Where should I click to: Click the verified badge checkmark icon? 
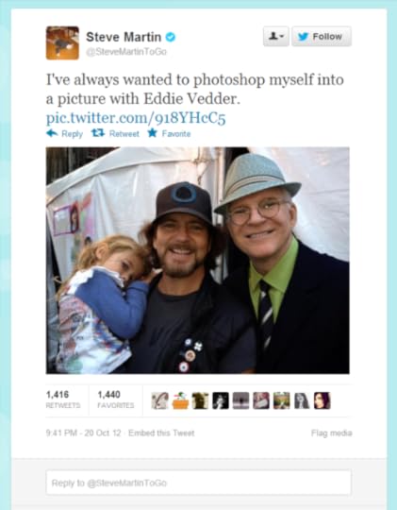pyautogui.click(x=171, y=37)
